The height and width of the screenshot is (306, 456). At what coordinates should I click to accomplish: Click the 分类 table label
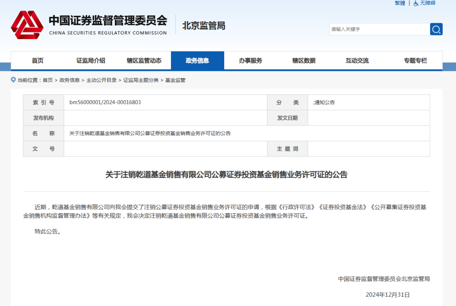coord(288,102)
